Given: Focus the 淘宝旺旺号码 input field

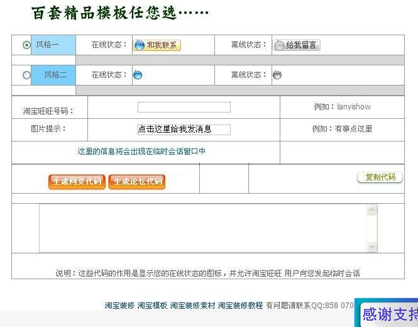Looking at the screenshot, I should (x=184, y=108).
